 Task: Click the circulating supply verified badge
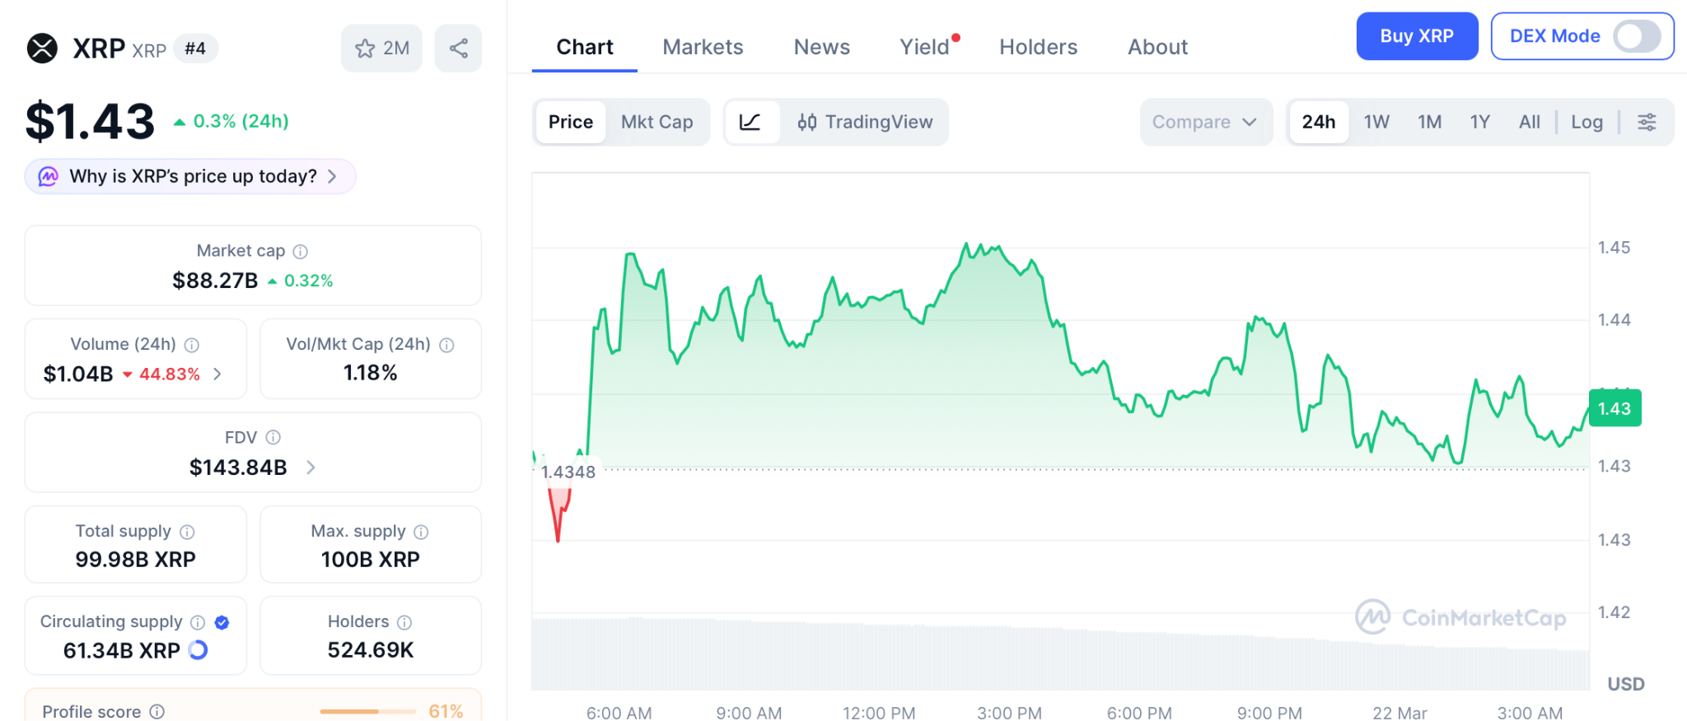pyautogui.click(x=222, y=622)
